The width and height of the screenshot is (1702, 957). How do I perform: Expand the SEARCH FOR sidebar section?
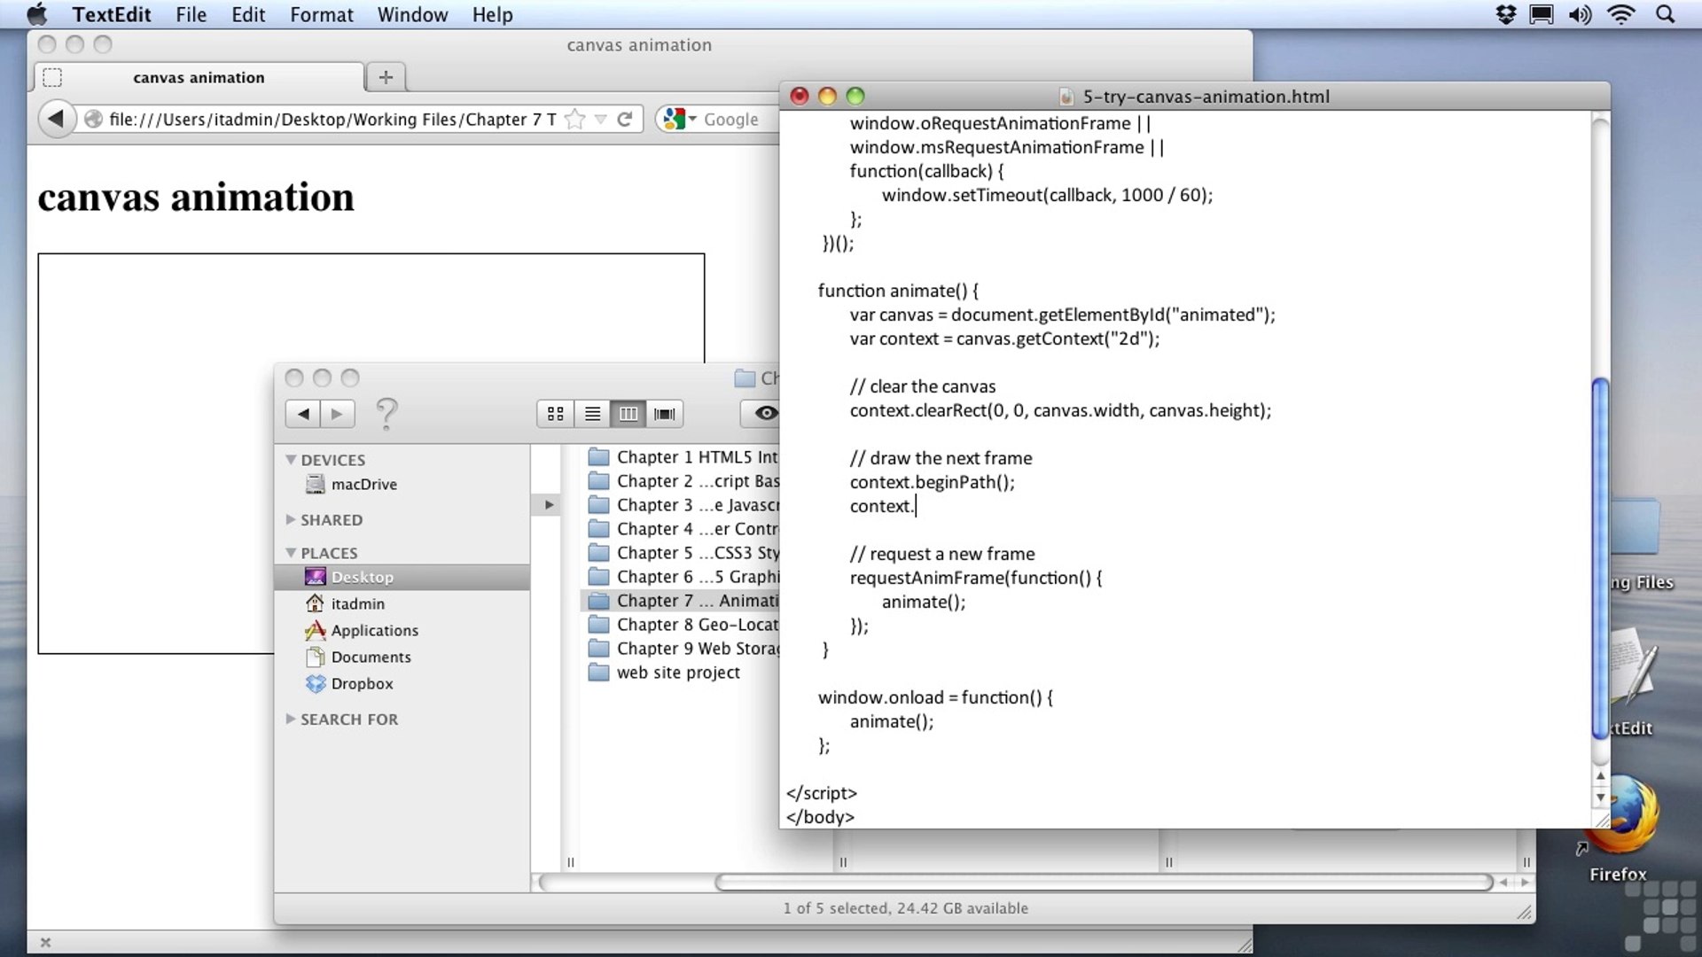click(291, 719)
